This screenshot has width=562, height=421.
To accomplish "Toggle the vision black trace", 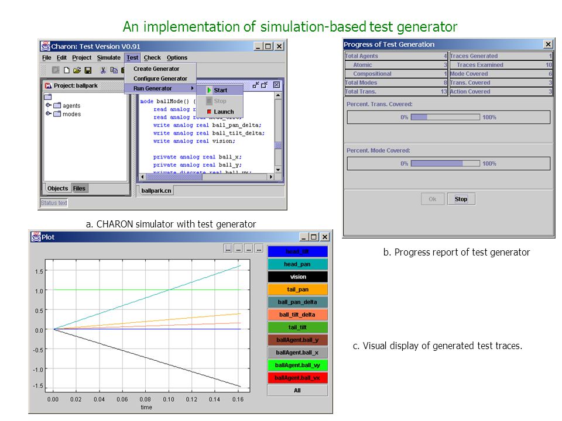I will point(297,277).
